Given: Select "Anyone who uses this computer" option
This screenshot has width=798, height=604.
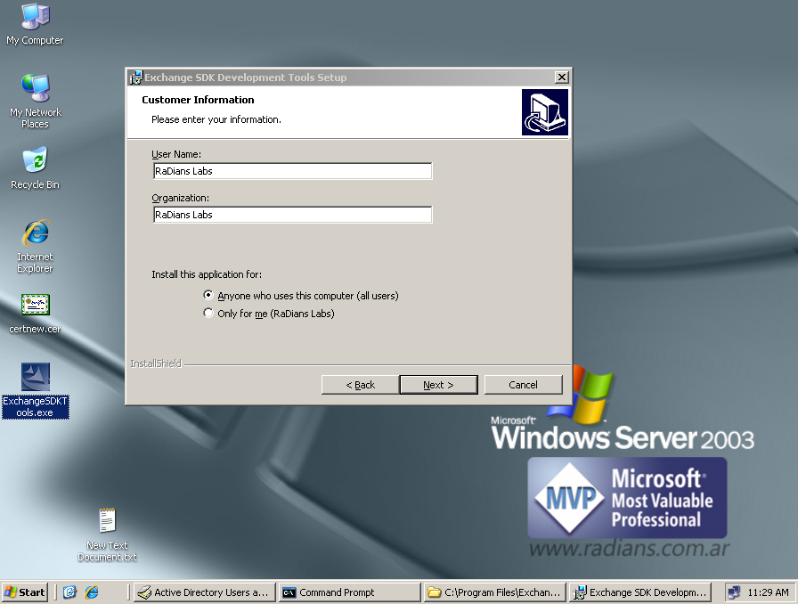Looking at the screenshot, I should 208,296.
